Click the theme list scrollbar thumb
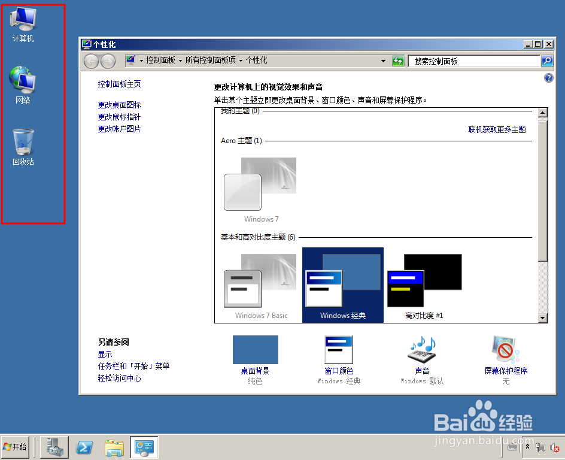Screen dimensions: 565x460 click(x=543, y=190)
